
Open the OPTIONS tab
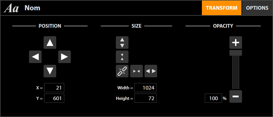[257, 8]
